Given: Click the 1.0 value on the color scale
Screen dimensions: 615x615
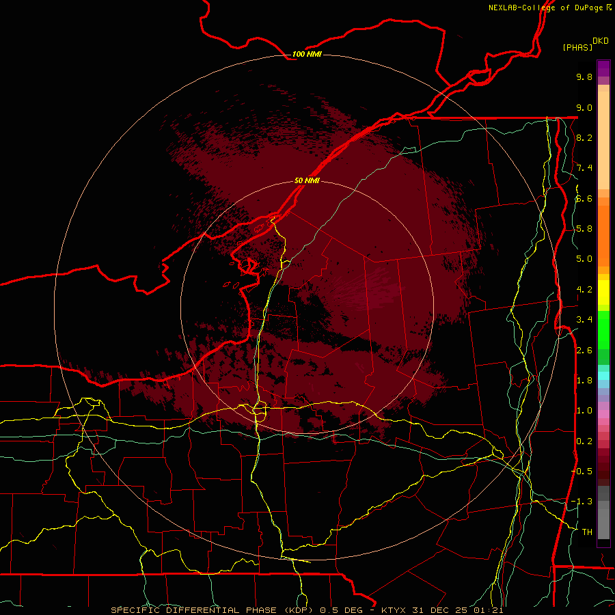Looking at the screenshot, I should 584,411.
